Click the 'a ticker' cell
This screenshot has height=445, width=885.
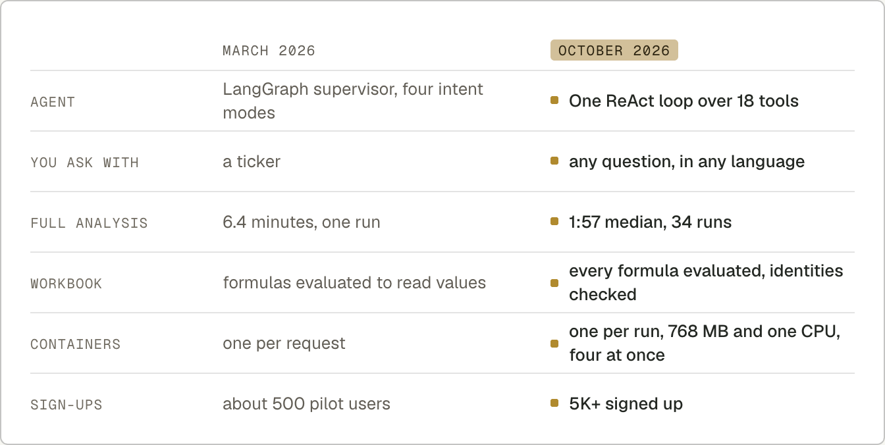pyautogui.click(x=252, y=161)
